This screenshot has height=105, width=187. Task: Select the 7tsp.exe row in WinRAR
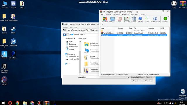[134, 35]
